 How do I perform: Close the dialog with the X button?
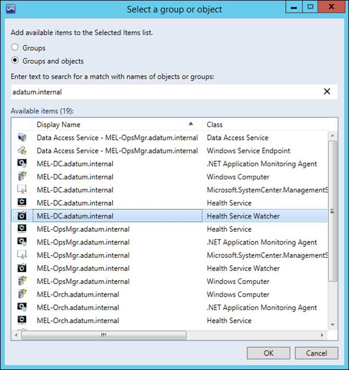click(331, 7)
